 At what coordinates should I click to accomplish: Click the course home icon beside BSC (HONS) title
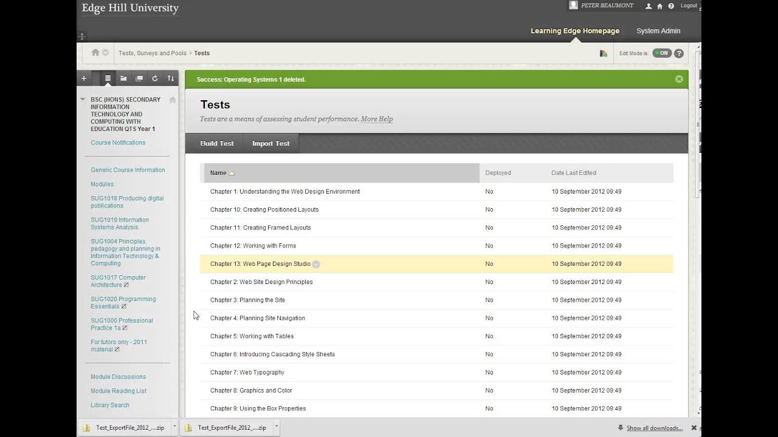[x=173, y=100]
